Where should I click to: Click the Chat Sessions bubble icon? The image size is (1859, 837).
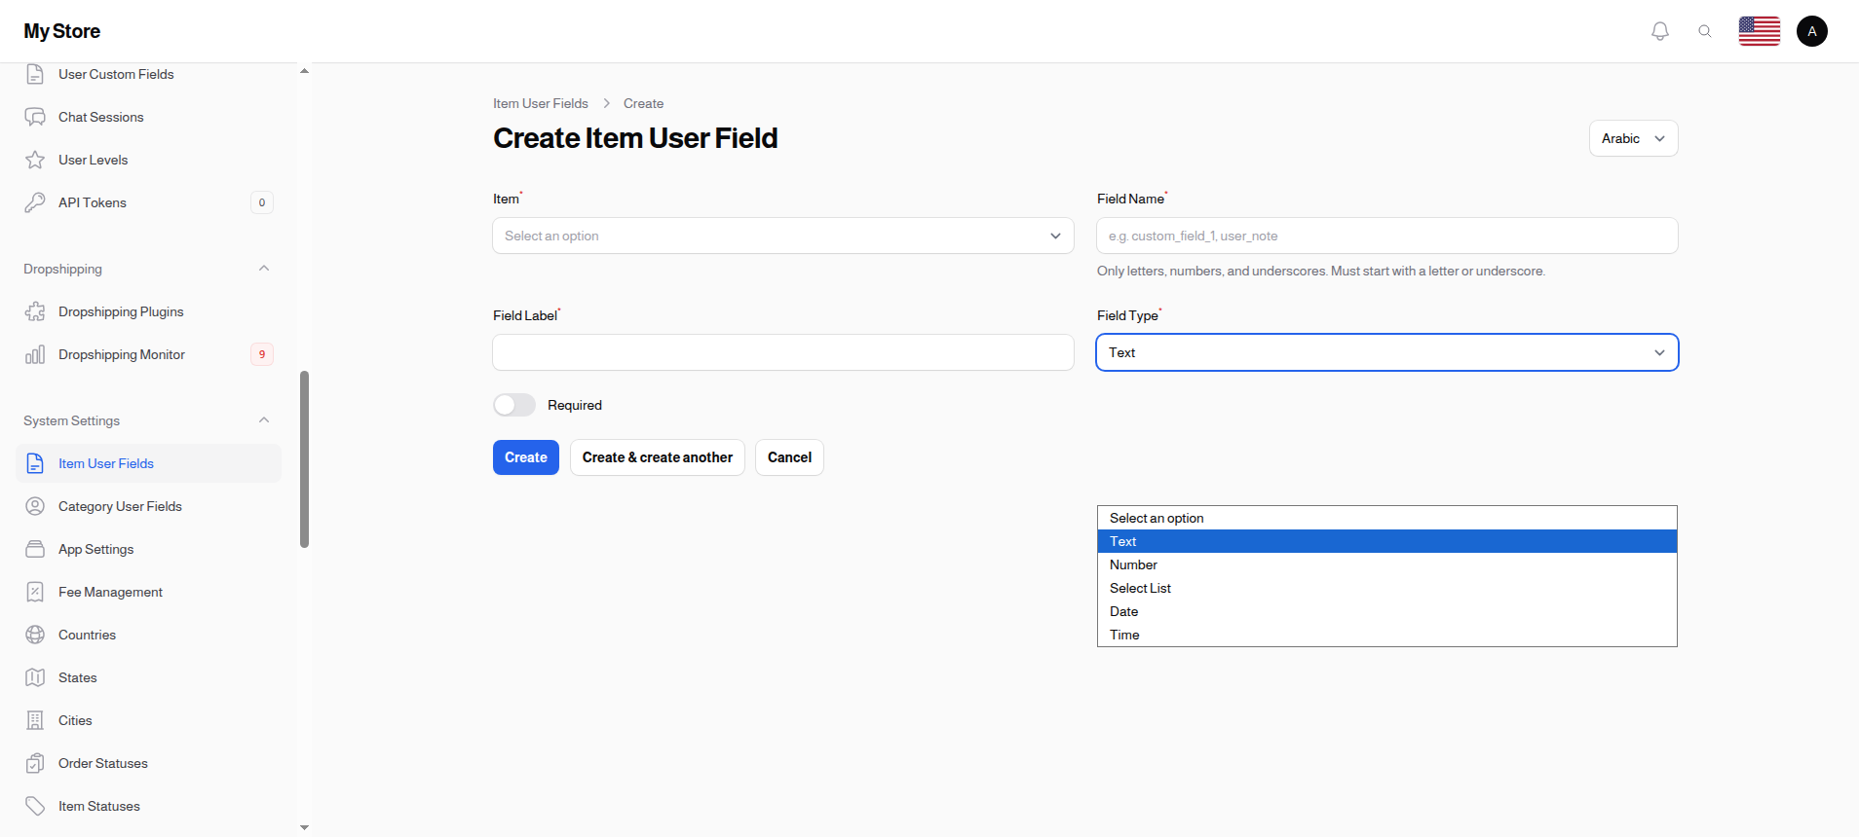coord(35,117)
